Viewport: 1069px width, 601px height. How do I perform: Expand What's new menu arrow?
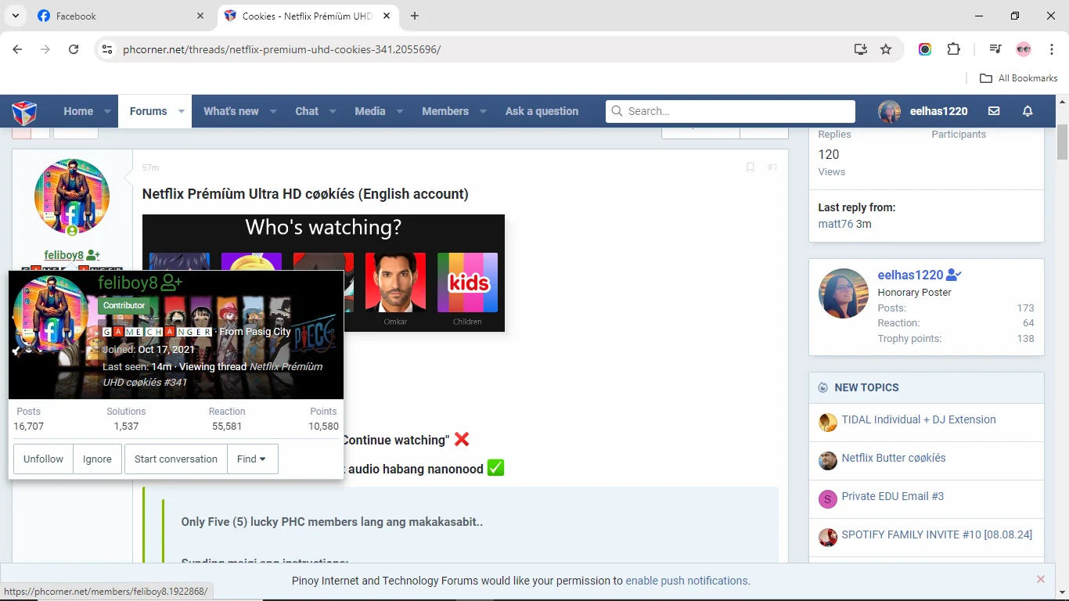pyautogui.click(x=273, y=111)
